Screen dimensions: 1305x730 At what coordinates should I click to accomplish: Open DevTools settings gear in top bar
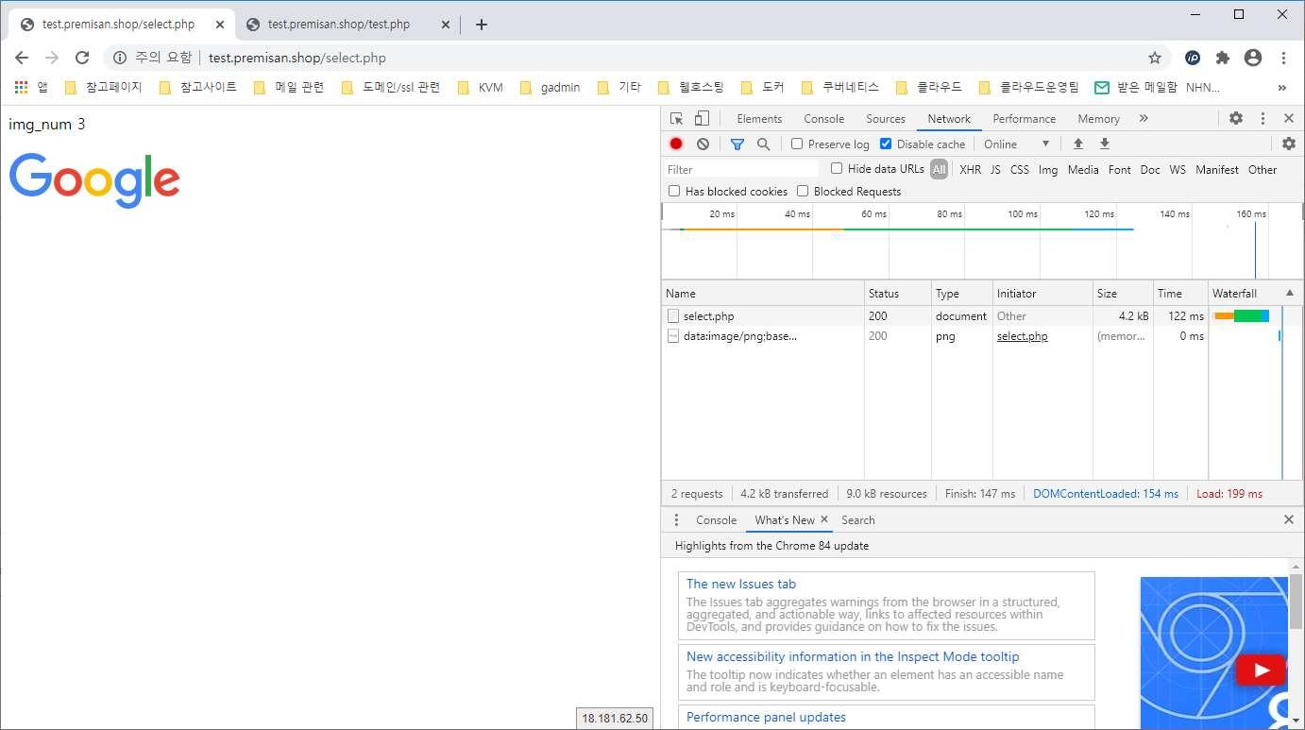[x=1236, y=118]
